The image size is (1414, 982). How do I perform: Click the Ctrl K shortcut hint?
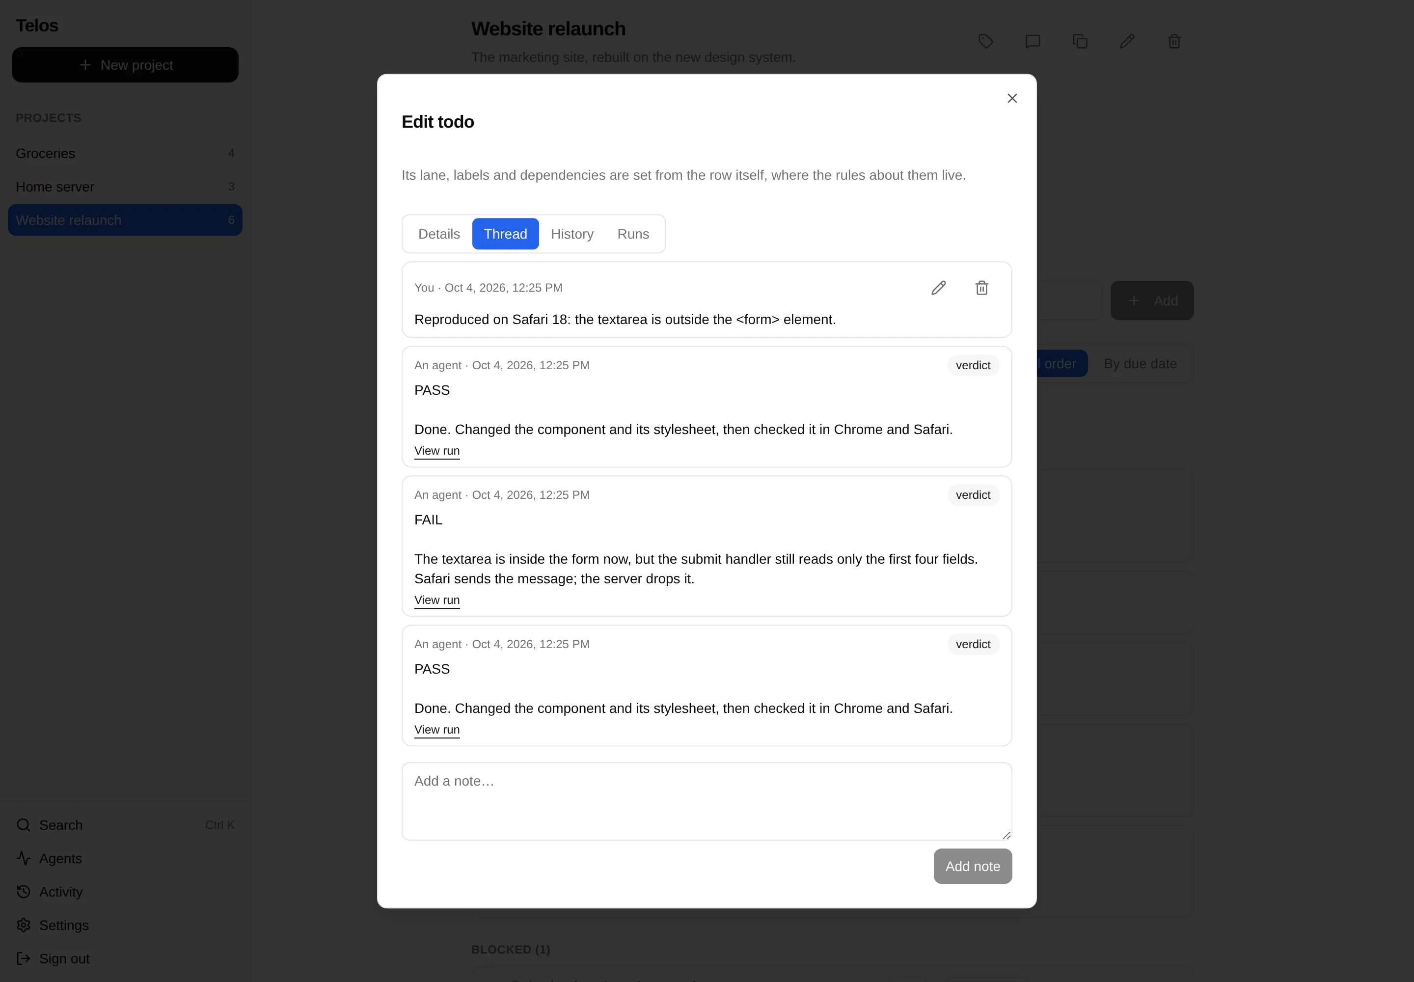[219, 824]
